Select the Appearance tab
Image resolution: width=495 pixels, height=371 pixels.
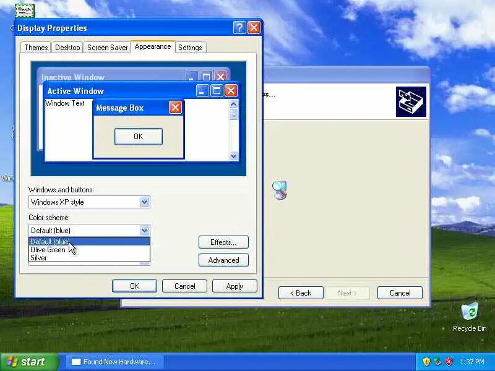pos(153,47)
